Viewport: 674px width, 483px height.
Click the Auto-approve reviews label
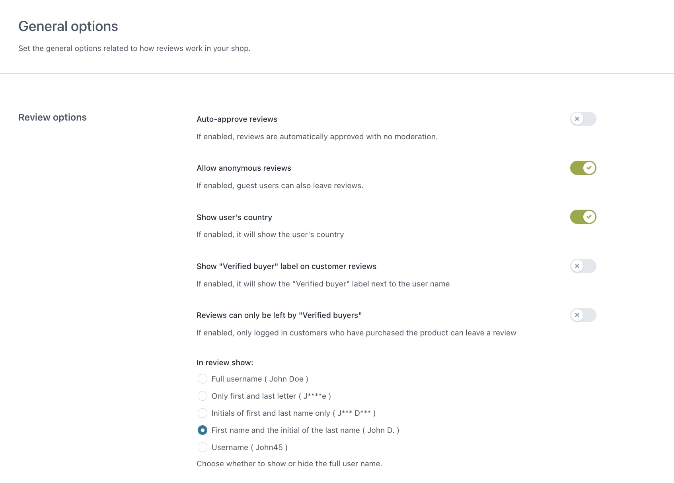[x=237, y=119]
